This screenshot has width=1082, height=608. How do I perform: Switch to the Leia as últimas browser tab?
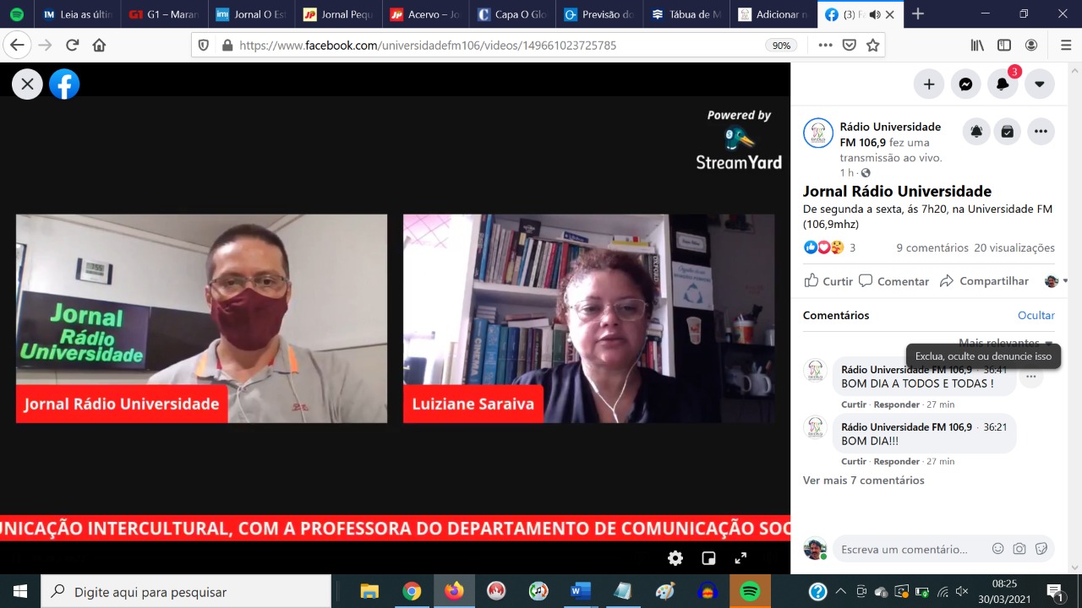[x=77, y=14]
